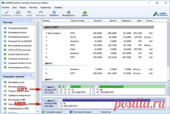The image size is (170, 114).
Task: Choose Быстрая разбивка operation
Action: 17,87
